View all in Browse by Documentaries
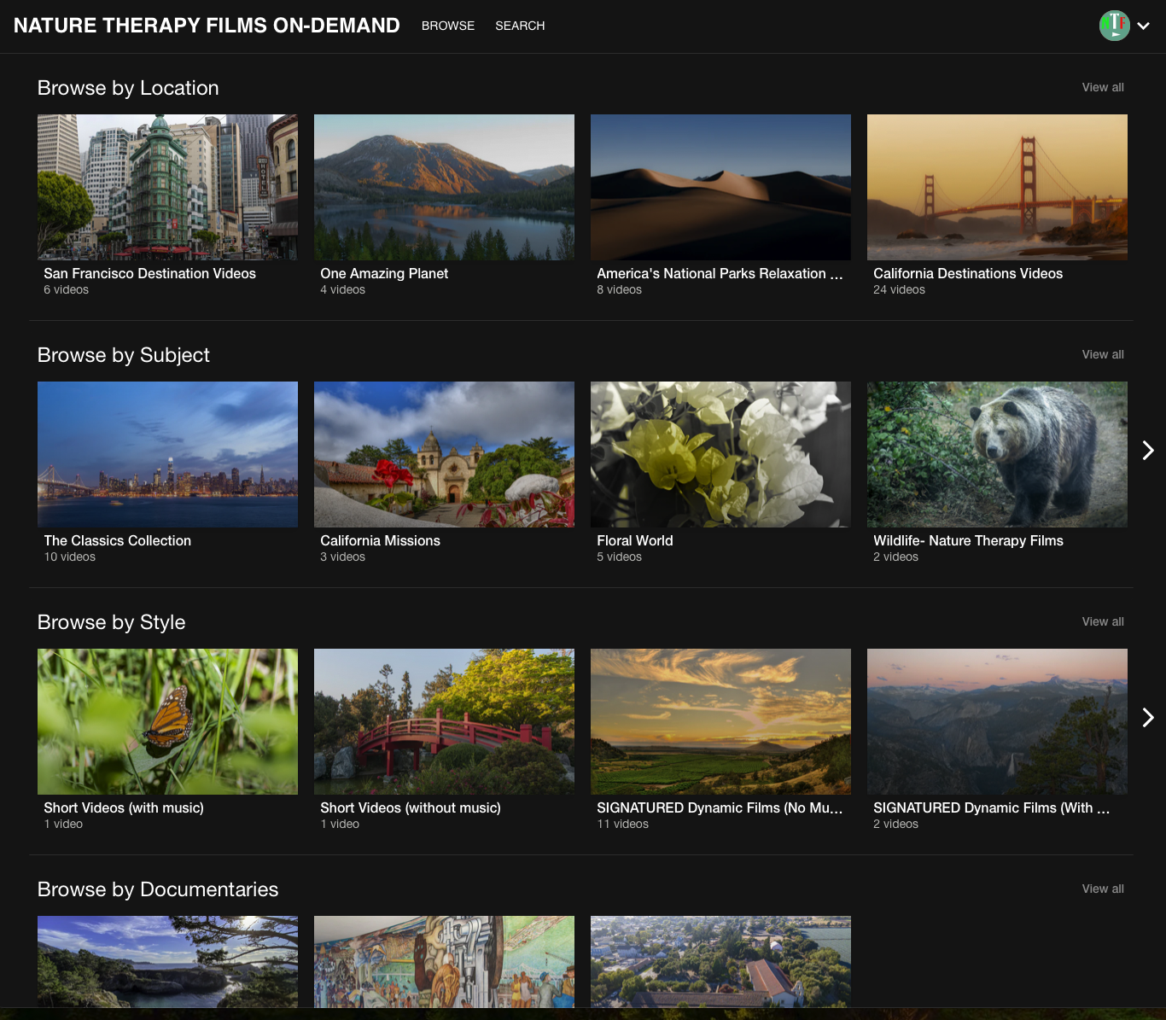Screen dimensions: 1166x1020 pos(1102,889)
